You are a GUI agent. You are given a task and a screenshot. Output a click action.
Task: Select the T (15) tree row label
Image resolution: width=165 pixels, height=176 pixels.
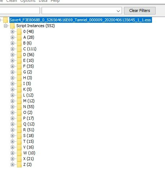click(x=29, y=141)
